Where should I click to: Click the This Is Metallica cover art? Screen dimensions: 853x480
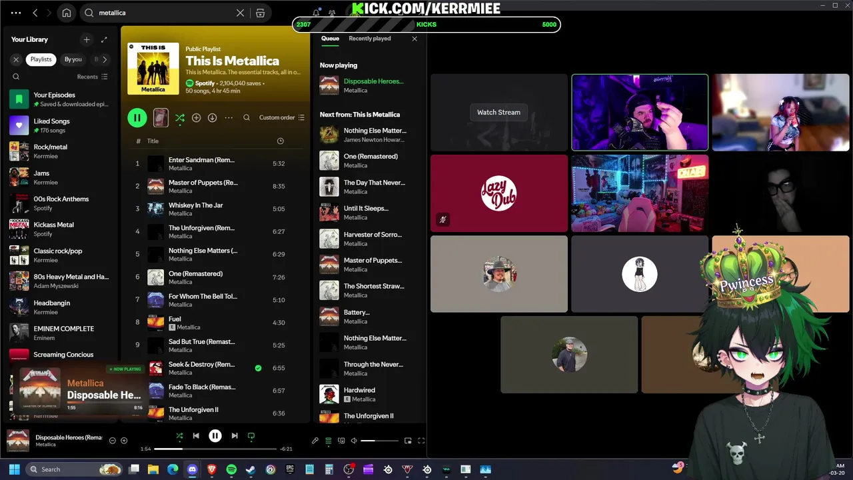[x=153, y=69]
